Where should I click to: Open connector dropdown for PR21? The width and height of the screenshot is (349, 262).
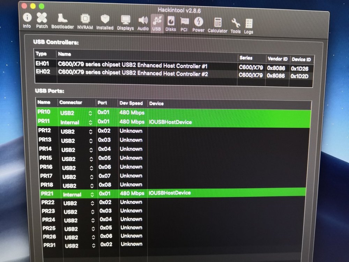92,195
